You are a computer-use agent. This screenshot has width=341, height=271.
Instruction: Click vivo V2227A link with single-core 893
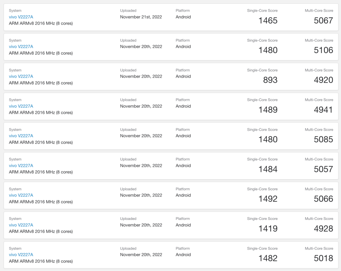(21, 76)
